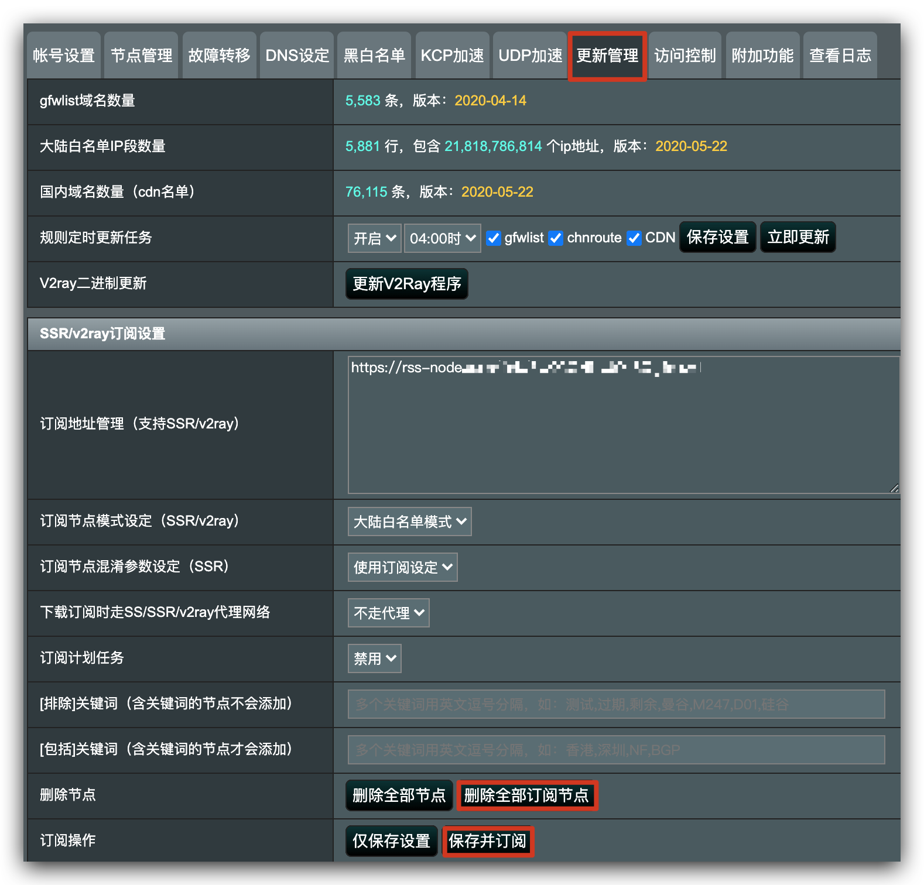This screenshot has width=924, height=885.
Task: Go to the 查看日志 tab
Action: pyautogui.click(x=840, y=56)
